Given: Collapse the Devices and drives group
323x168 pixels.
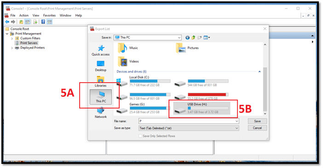Looking at the screenshot, I should tap(260, 72).
